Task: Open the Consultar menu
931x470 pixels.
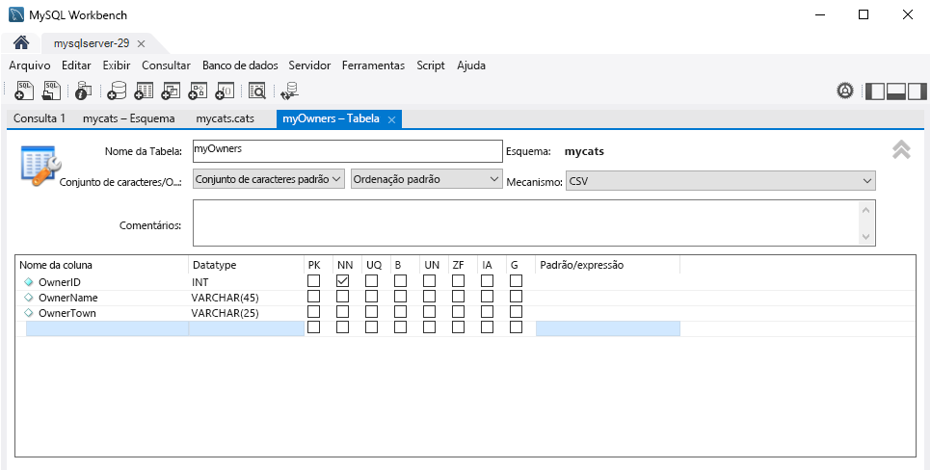Action: coord(166,65)
